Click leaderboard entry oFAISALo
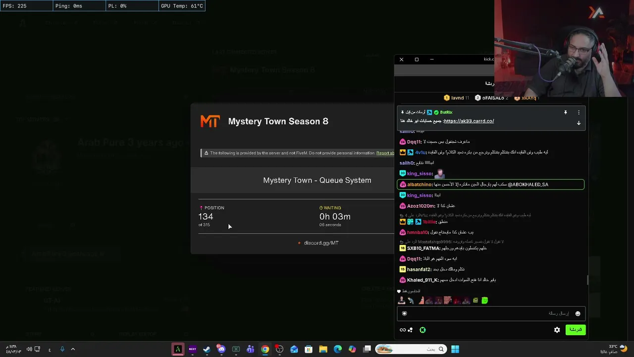 [492, 98]
